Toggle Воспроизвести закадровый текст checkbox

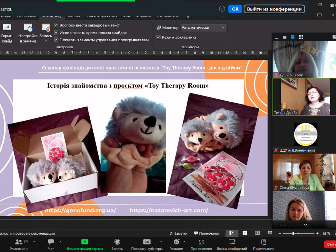(56, 25)
